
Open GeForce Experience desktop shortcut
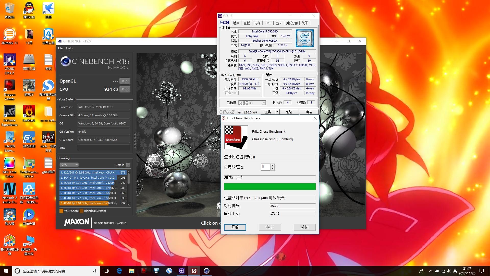[x=9, y=116]
